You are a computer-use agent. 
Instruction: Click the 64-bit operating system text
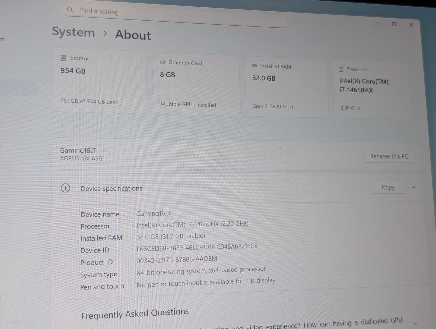click(201, 271)
